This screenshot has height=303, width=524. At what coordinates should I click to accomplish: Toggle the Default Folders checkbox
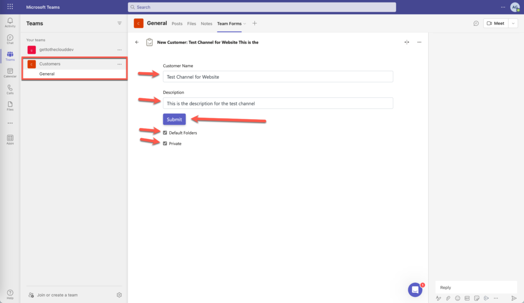(165, 133)
